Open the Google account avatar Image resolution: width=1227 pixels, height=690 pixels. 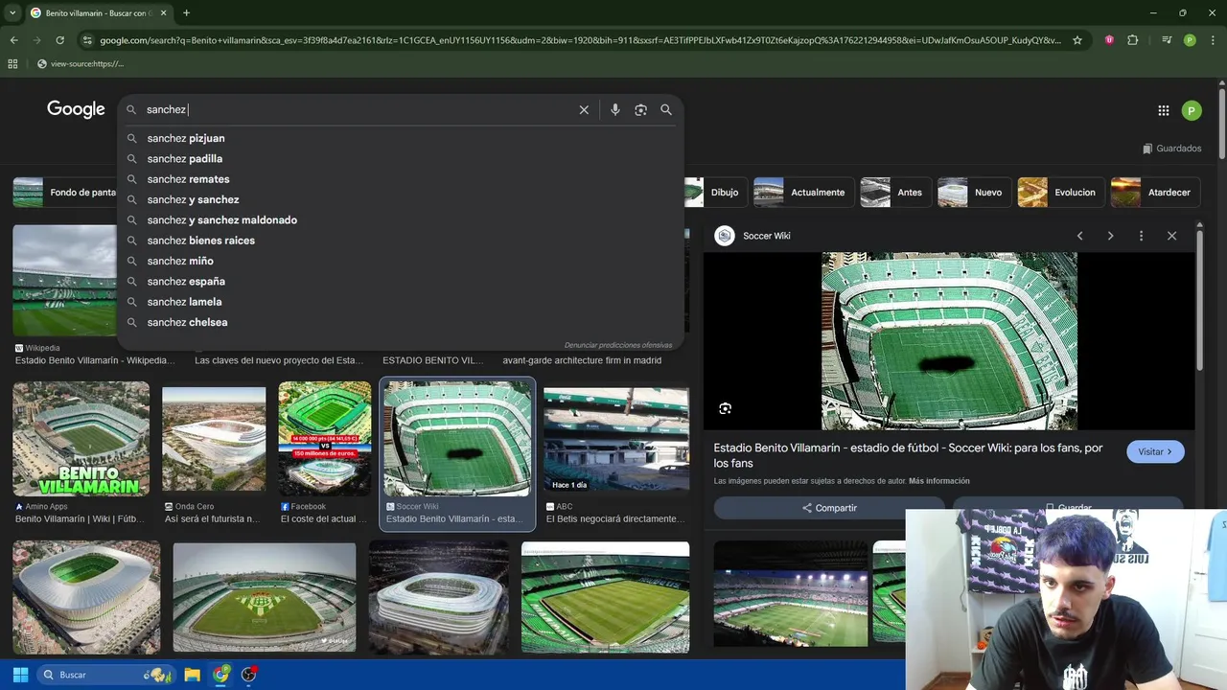click(x=1192, y=110)
